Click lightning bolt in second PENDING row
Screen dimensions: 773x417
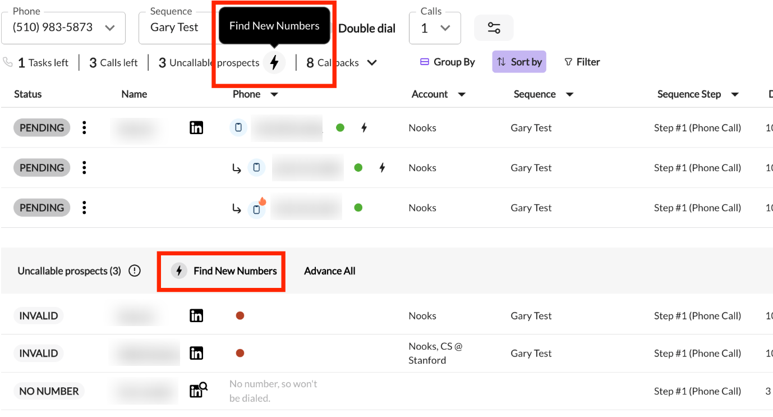[x=382, y=167]
